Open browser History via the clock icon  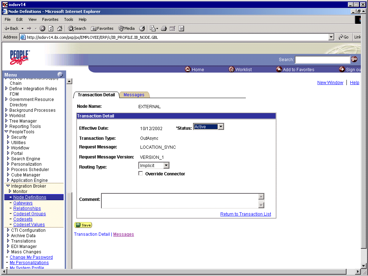click(142, 28)
